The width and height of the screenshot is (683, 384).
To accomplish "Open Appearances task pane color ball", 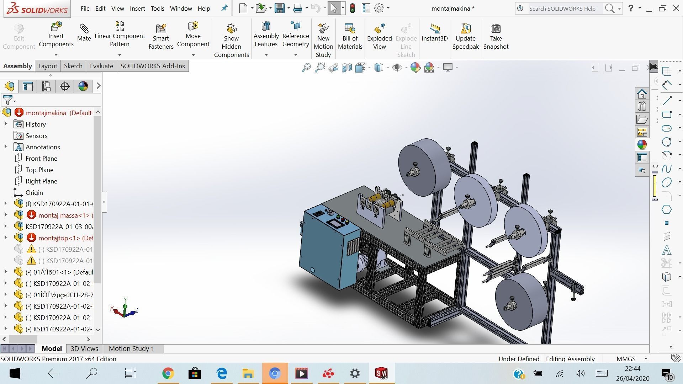I will tap(642, 145).
